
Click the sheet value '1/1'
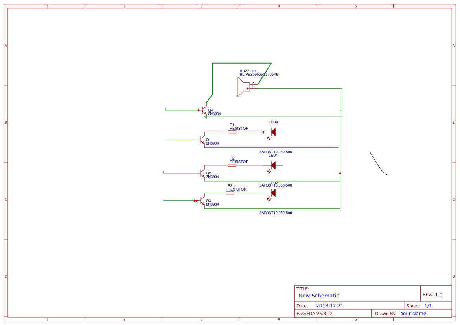(428, 306)
